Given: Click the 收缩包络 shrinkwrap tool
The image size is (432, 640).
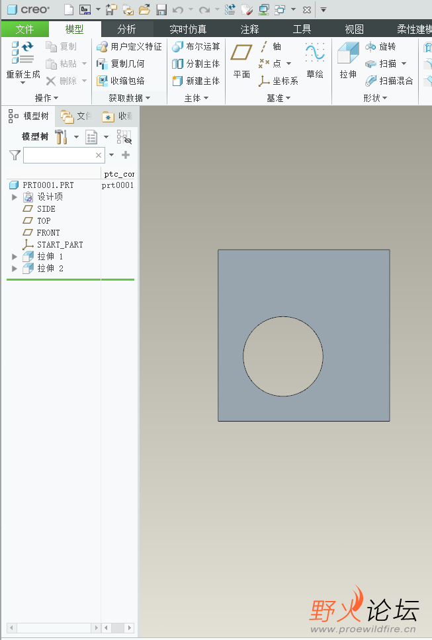Looking at the screenshot, I should (x=121, y=81).
